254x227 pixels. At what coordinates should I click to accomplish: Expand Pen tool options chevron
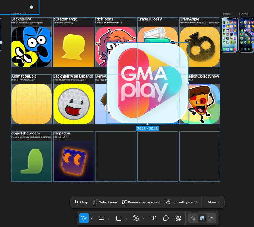click(x=144, y=218)
